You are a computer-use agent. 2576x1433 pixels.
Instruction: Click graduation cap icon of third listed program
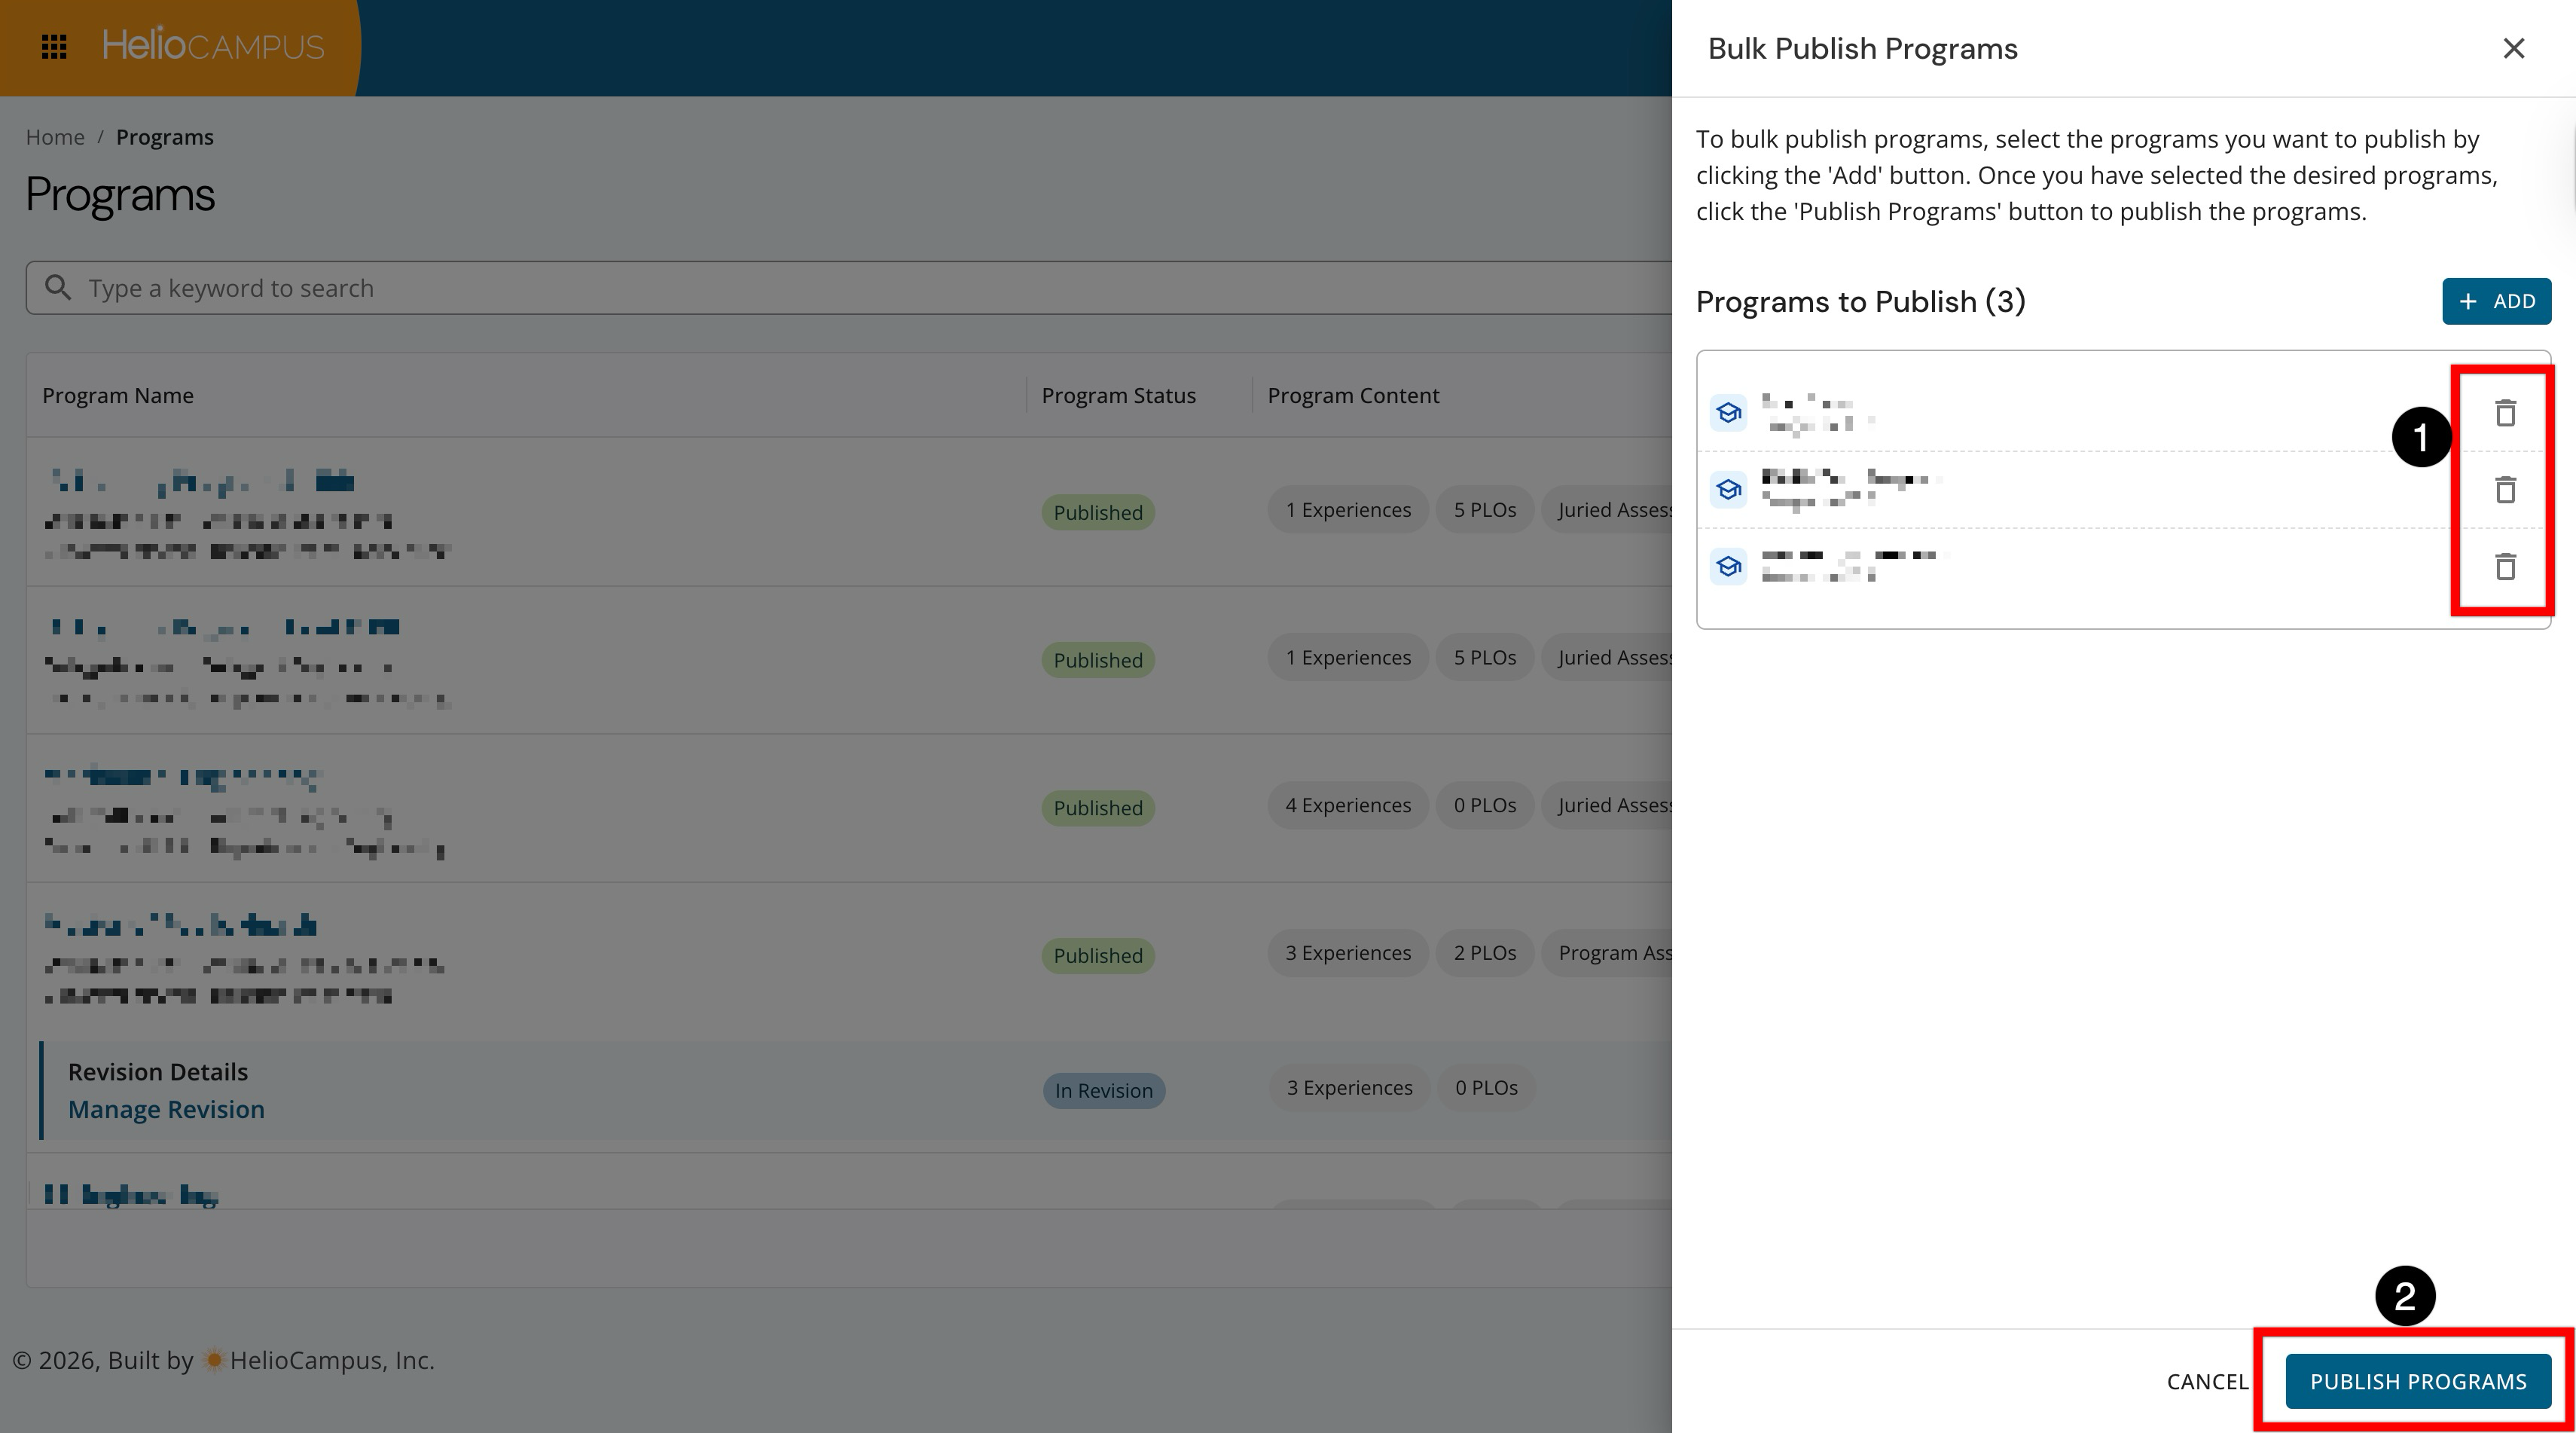[1728, 567]
